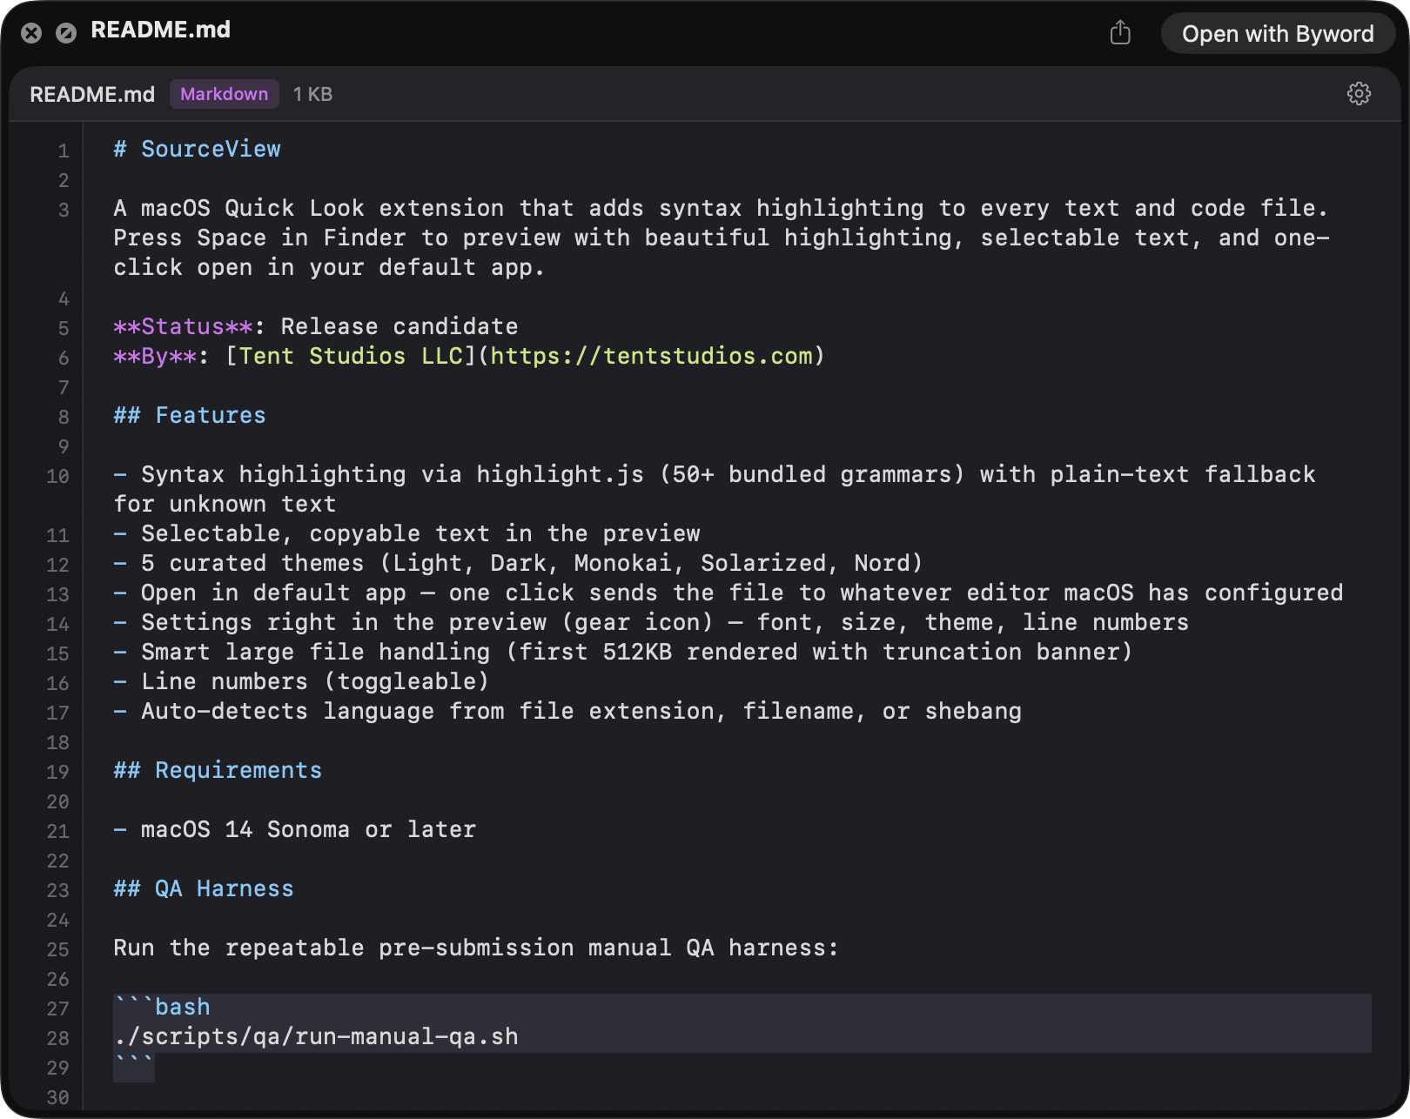Click the 1 KB file size label
Screen dimensions: 1410x1119
[x=312, y=94]
